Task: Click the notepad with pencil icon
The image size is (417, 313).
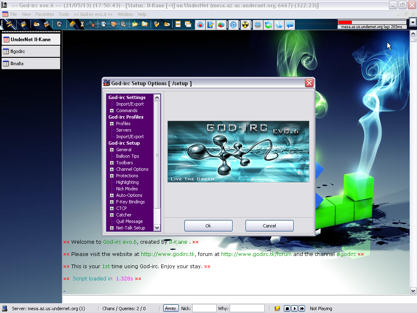Action: coord(211,25)
